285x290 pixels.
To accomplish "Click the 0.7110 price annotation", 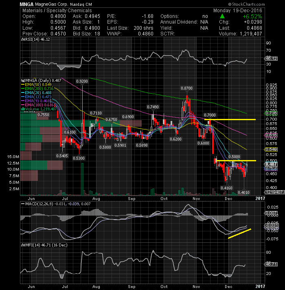I will pos(96,113).
